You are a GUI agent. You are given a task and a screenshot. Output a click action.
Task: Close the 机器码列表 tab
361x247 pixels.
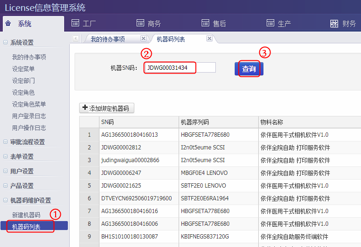tap(209, 39)
